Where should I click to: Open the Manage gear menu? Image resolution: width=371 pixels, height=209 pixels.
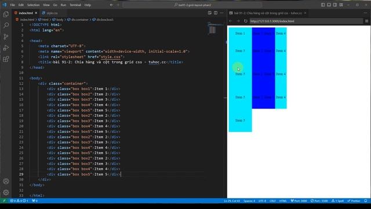(6, 192)
